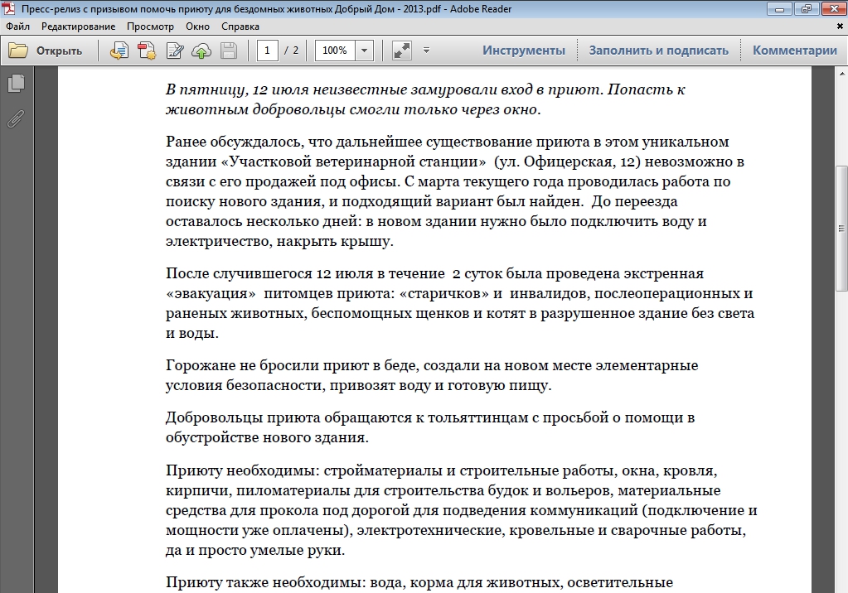This screenshot has height=593, width=848.
Task: Click the create PDF icon with star
Action: [147, 51]
